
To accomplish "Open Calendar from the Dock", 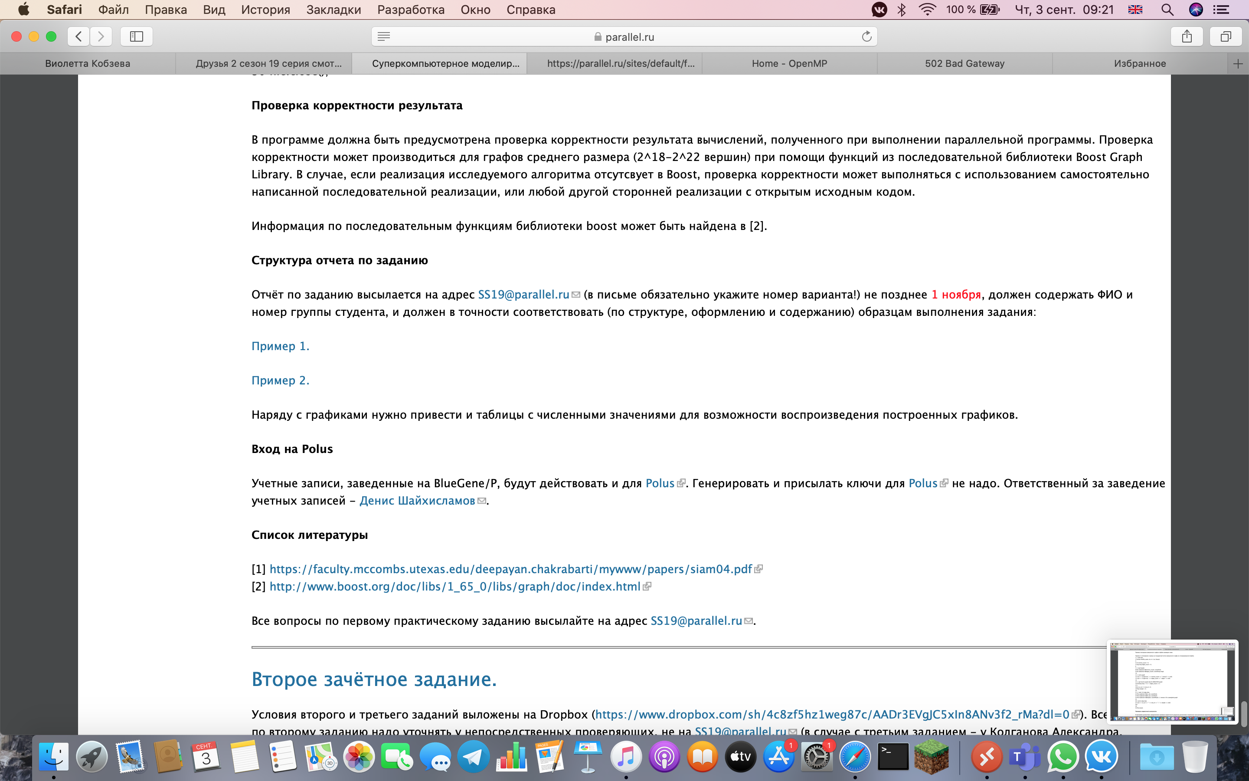I will tap(206, 757).
